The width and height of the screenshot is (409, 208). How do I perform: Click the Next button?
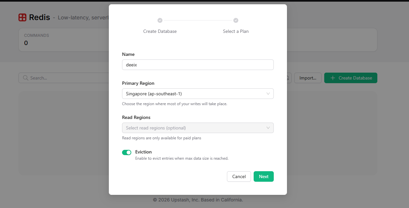[x=264, y=176]
